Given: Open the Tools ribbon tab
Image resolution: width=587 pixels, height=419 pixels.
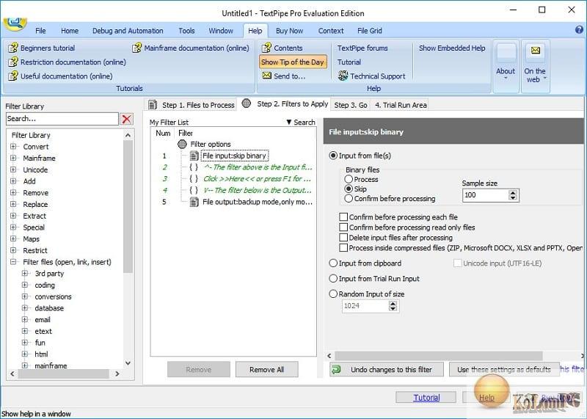Looking at the screenshot, I should click(186, 31).
